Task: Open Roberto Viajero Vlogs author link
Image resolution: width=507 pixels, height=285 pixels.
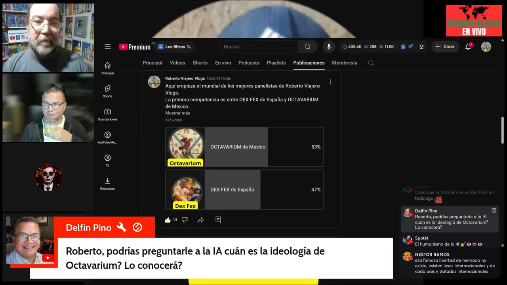Action: [185, 78]
